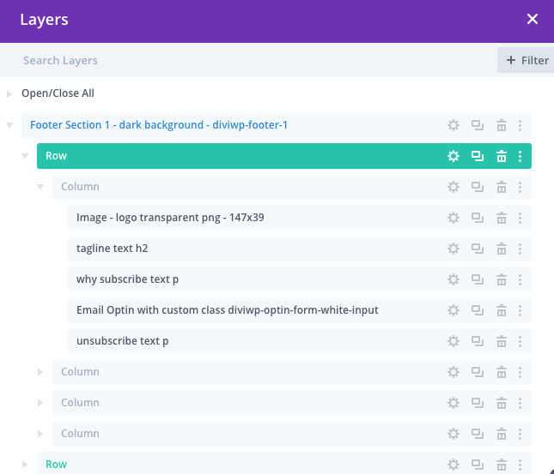Viewport: 554px width, 474px height.
Task: Open settings for Footer Section 1 layer
Action: point(454,125)
